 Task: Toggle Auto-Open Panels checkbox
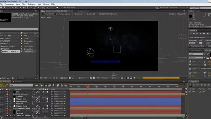62,8
